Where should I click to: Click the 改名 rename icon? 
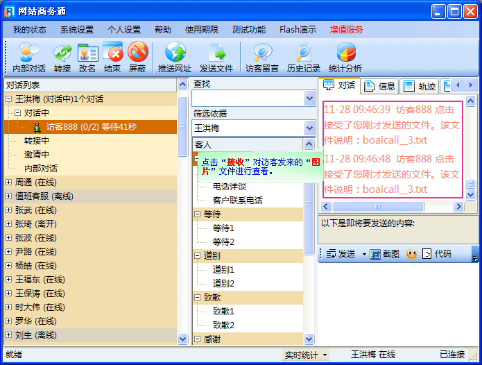(x=87, y=58)
